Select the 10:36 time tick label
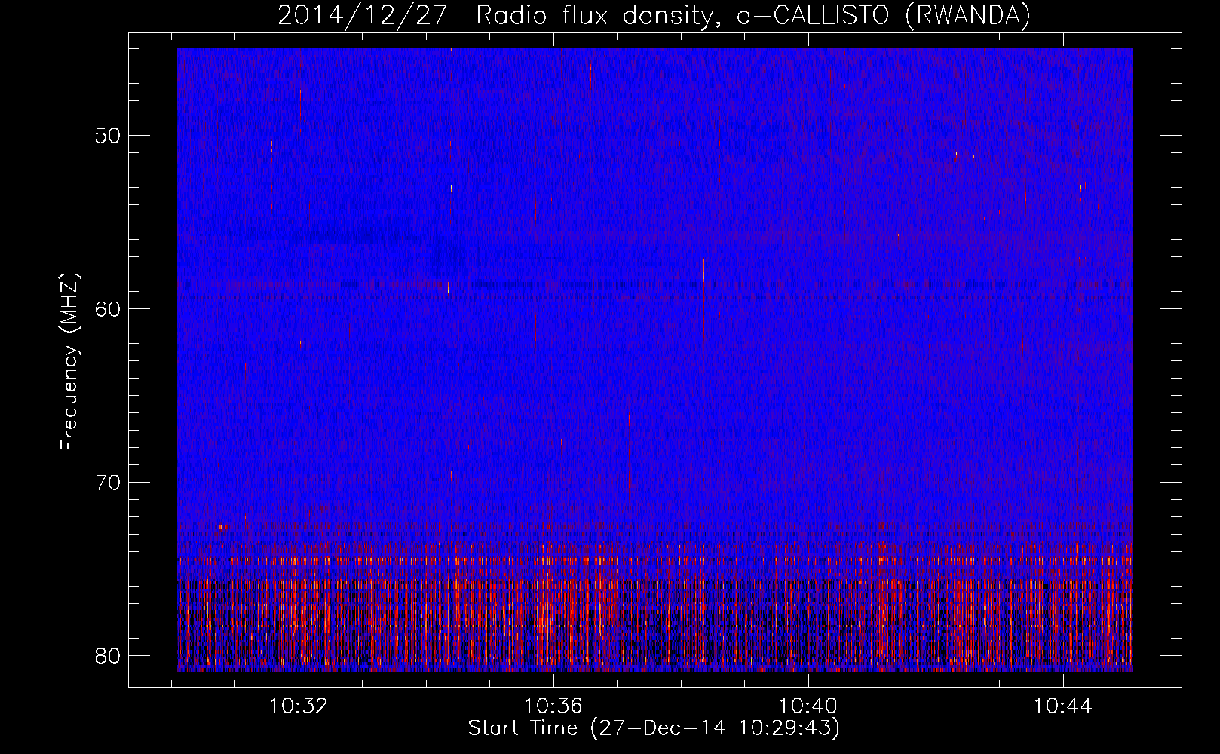Screen dimensions: 1220x754 (553, 706)
